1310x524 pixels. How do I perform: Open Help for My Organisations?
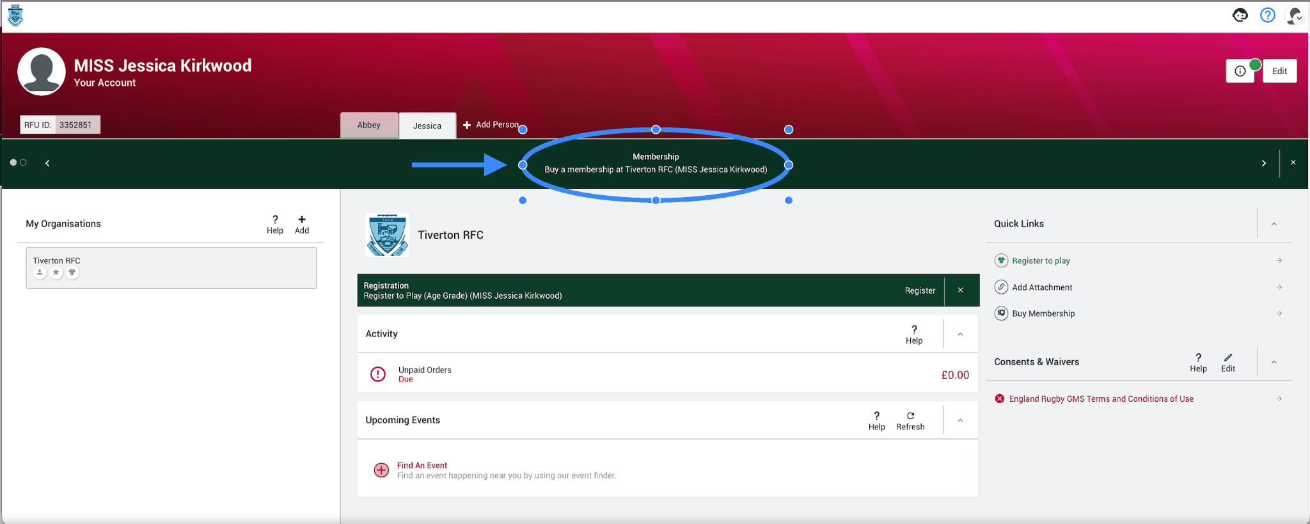click(x=275, y=225)
